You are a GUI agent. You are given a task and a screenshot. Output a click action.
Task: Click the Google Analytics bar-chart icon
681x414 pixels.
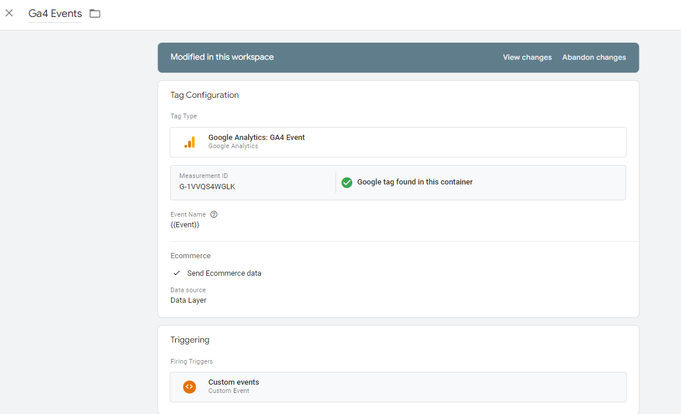(x=189, y=142)
